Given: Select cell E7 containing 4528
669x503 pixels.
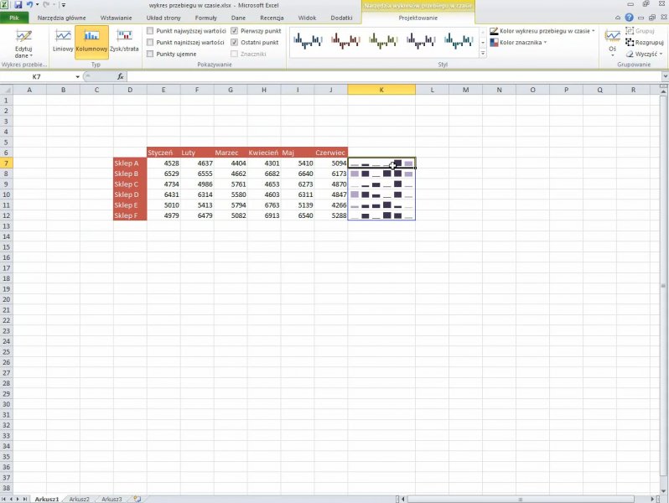Looking at the screenshot, I should tap(163, 163).
